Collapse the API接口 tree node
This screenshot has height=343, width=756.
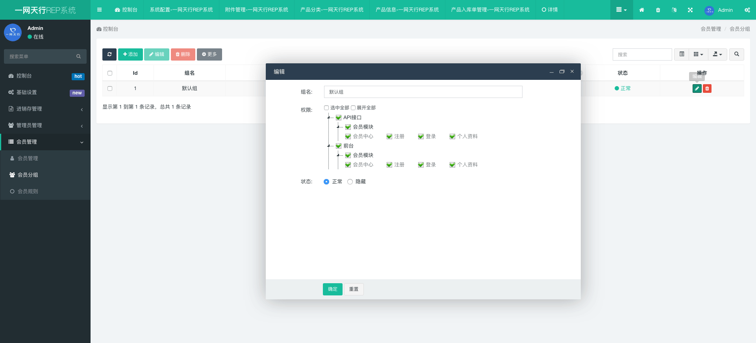(x=329, y=118)
